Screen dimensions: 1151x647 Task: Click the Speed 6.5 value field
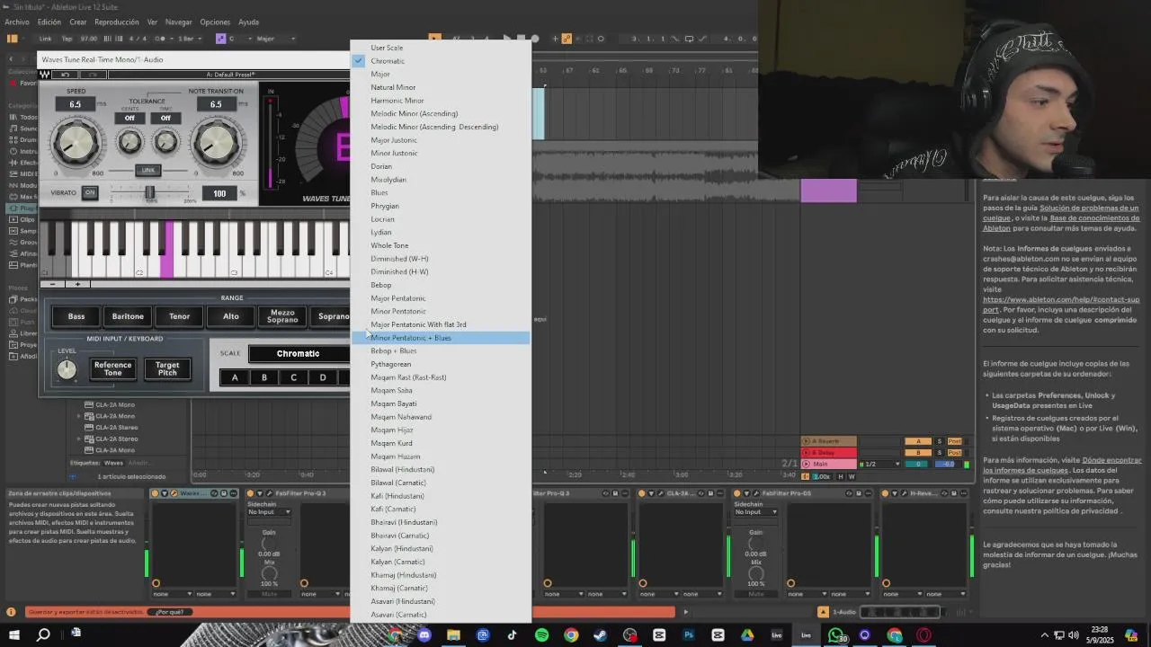click(x=76, y=104)
